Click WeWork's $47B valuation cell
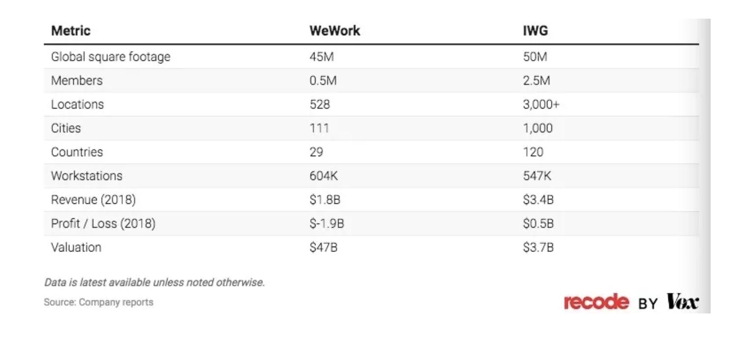Screen dimensions: 748x339 [x=323, y=248]
